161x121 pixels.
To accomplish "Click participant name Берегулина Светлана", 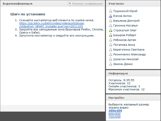I will [129, 50].
